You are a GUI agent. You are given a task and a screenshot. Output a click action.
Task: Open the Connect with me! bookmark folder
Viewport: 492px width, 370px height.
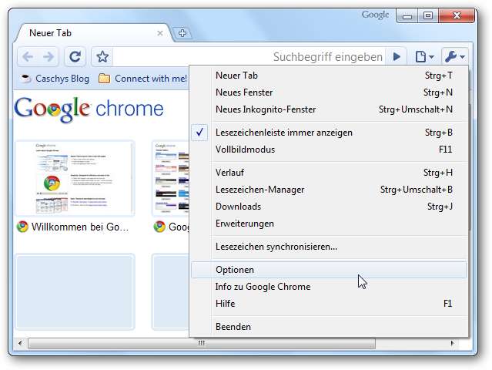142,79
